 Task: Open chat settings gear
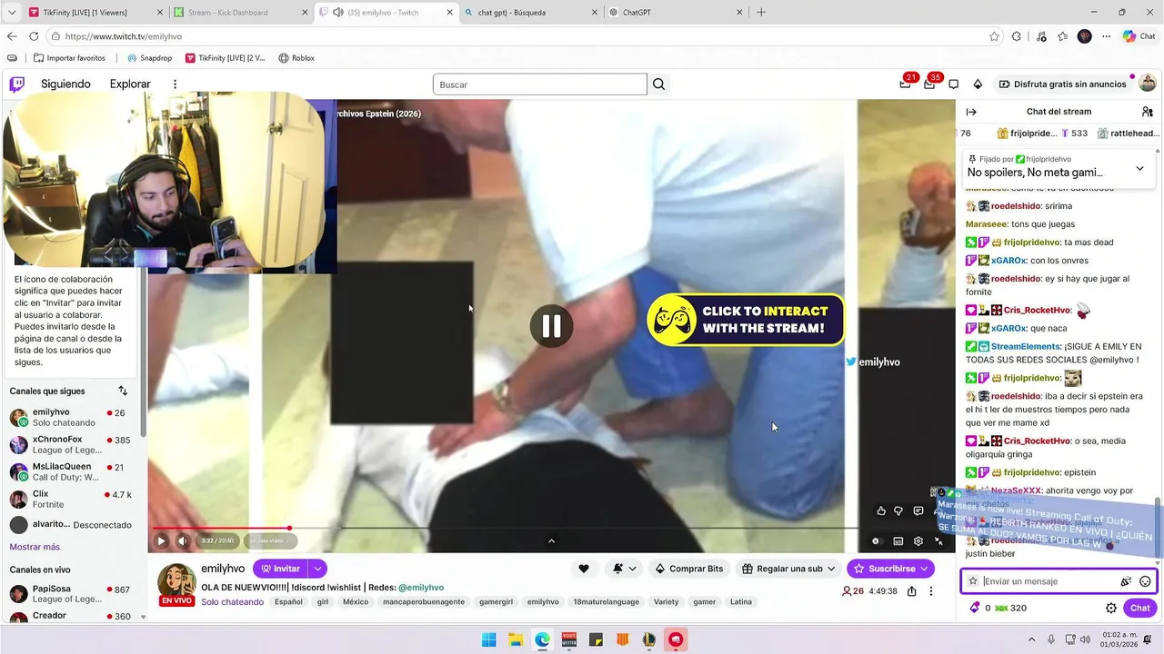(x=1111, y=609)
